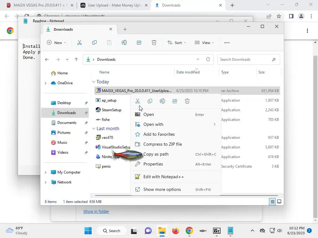Image resolution: width=318 pixels, height=238 pixels.
Task: Open new Chrome tab
Action: click(x=232, y=5)
